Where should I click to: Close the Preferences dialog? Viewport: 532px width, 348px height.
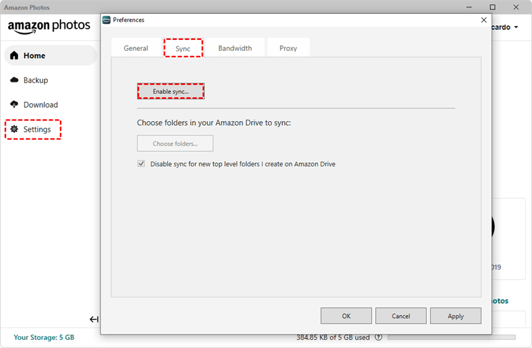483,20
